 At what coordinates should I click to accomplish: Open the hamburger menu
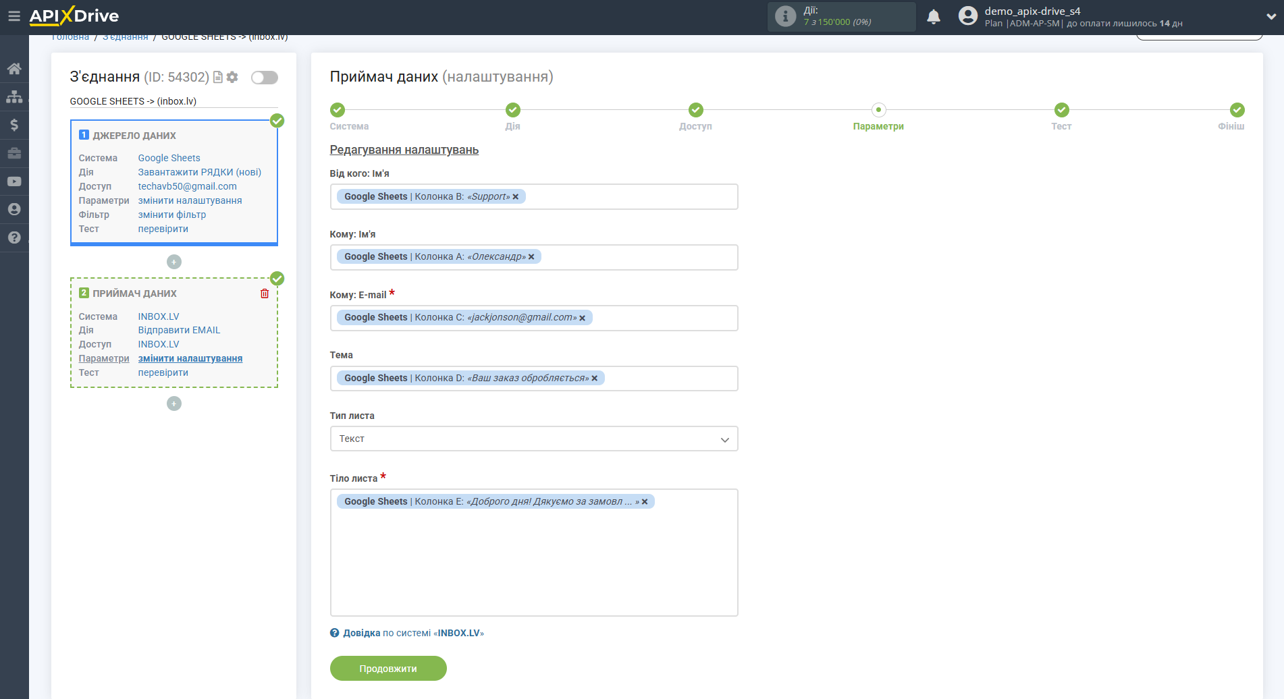click(x=14, y=16)
